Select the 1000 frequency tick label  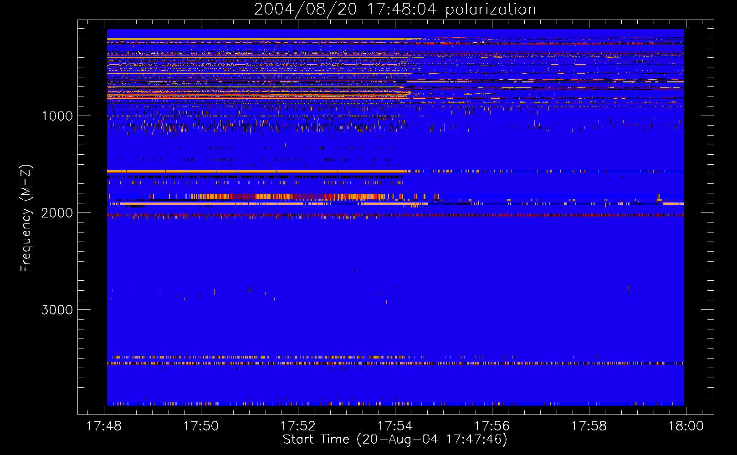pos(57,116)
